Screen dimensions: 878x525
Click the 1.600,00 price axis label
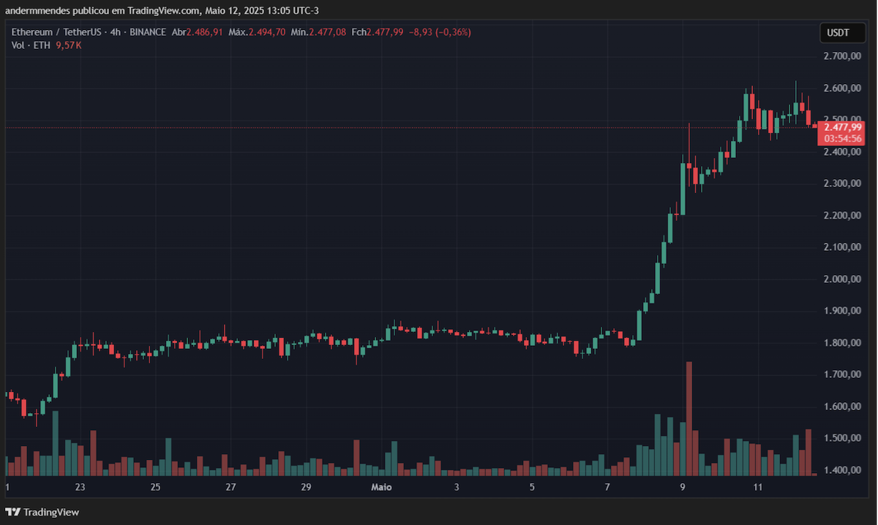click(841, 407)
